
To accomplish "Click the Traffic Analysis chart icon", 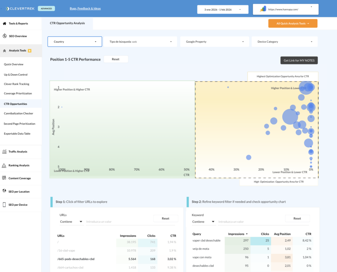I will pyautogui.click(x=5, y=152).
